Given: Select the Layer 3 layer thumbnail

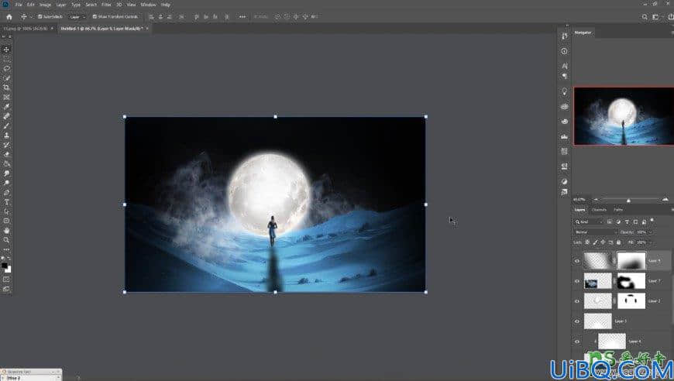Looking at the screenshot, I should click(598, 321).
